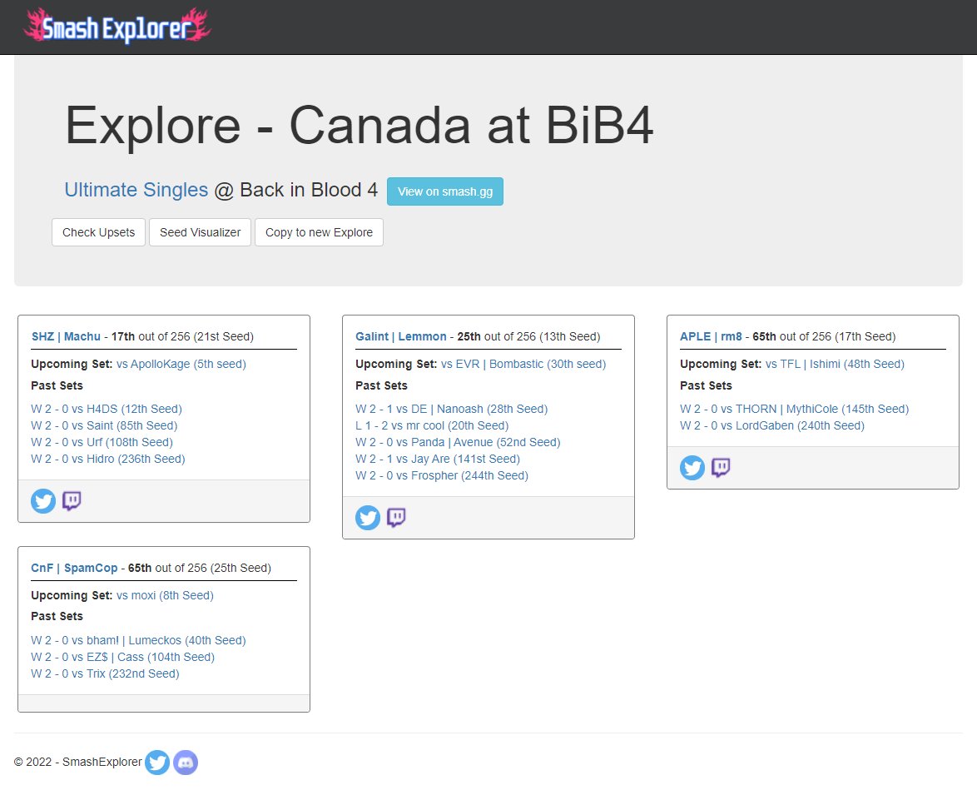
Task: Open the Seed Visualizer
Action: point(200,232)
